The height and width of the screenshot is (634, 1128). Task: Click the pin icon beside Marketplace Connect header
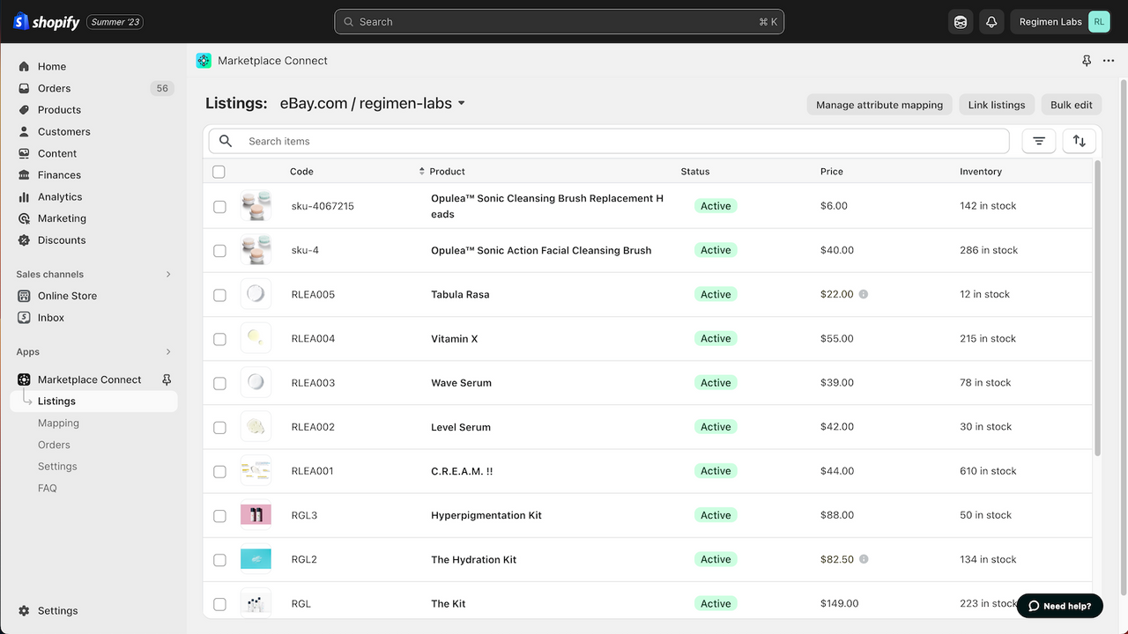point(1087,60)
